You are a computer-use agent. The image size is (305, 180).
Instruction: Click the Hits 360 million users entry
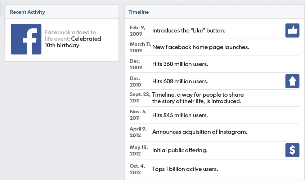click(180, 64)
